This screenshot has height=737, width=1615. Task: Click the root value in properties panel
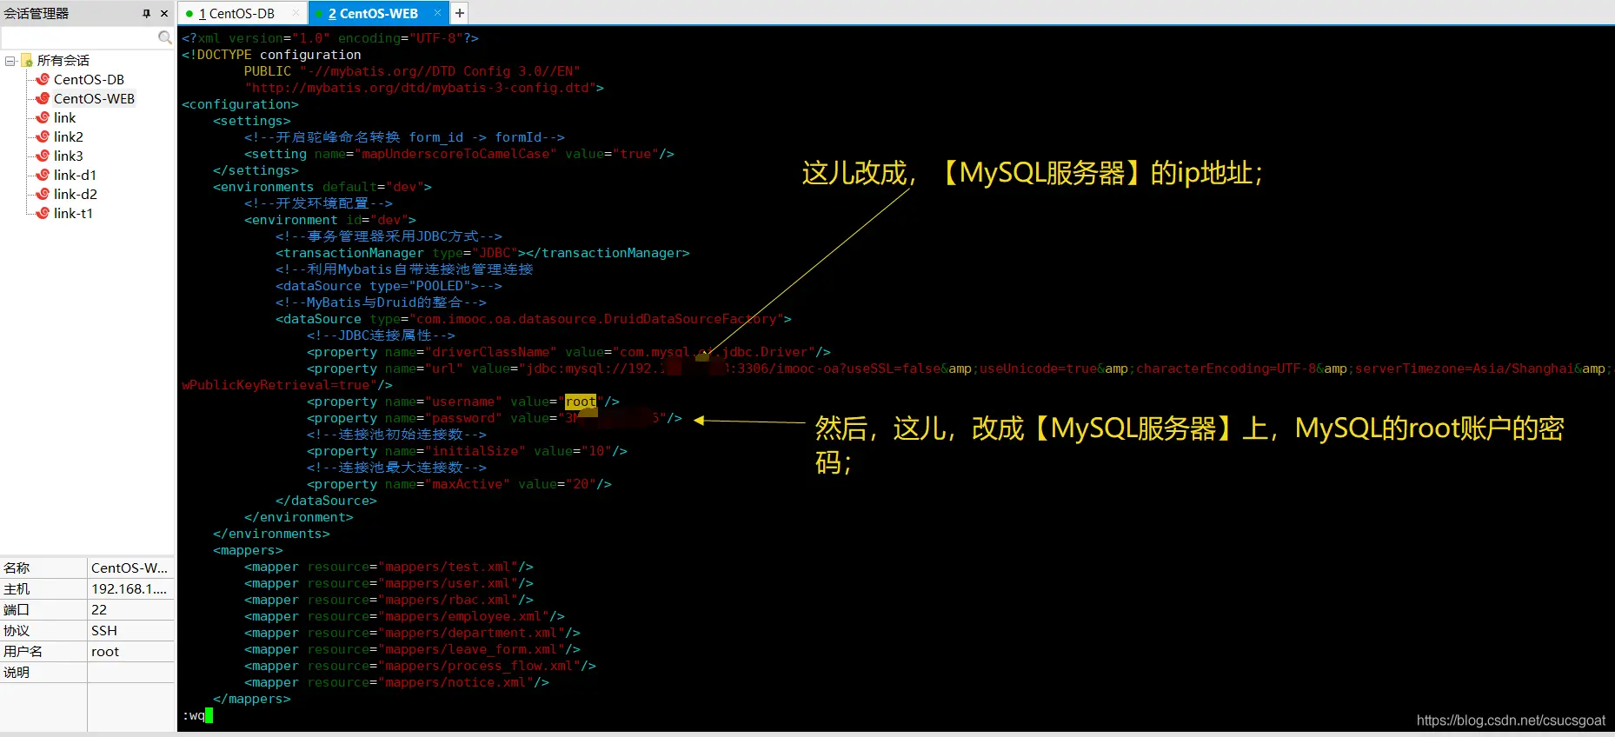[130, 651]
